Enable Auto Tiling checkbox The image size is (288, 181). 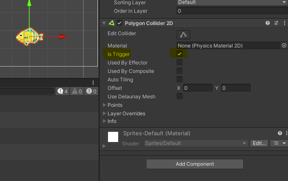click(x=180, y=79)
